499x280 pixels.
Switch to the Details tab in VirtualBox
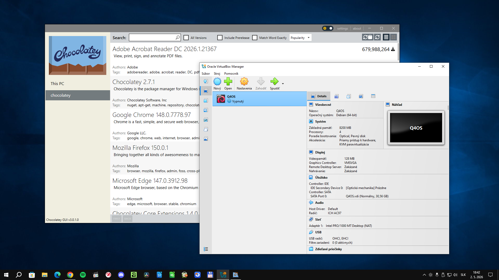pyautogui.click(x=319, y=96)
